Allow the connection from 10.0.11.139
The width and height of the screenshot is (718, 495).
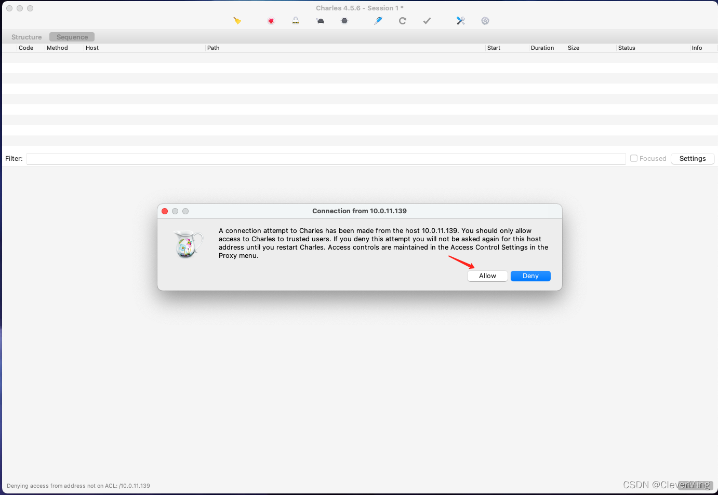point(487,276)
